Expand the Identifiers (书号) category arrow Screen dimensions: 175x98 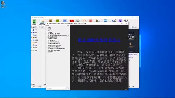point(32,50)
